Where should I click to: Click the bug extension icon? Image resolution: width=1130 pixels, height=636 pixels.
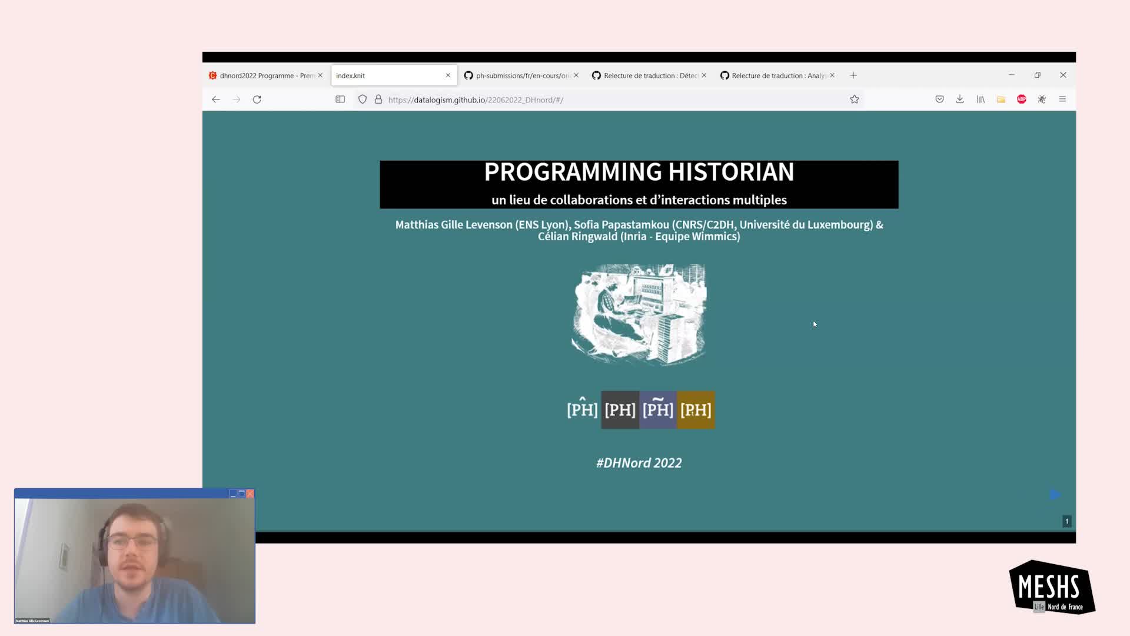click(x=1042, y=100)
